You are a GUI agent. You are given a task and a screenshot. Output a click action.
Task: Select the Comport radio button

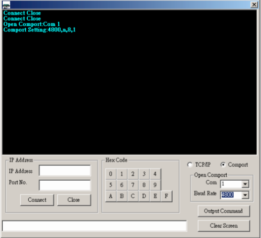(223, 165)
